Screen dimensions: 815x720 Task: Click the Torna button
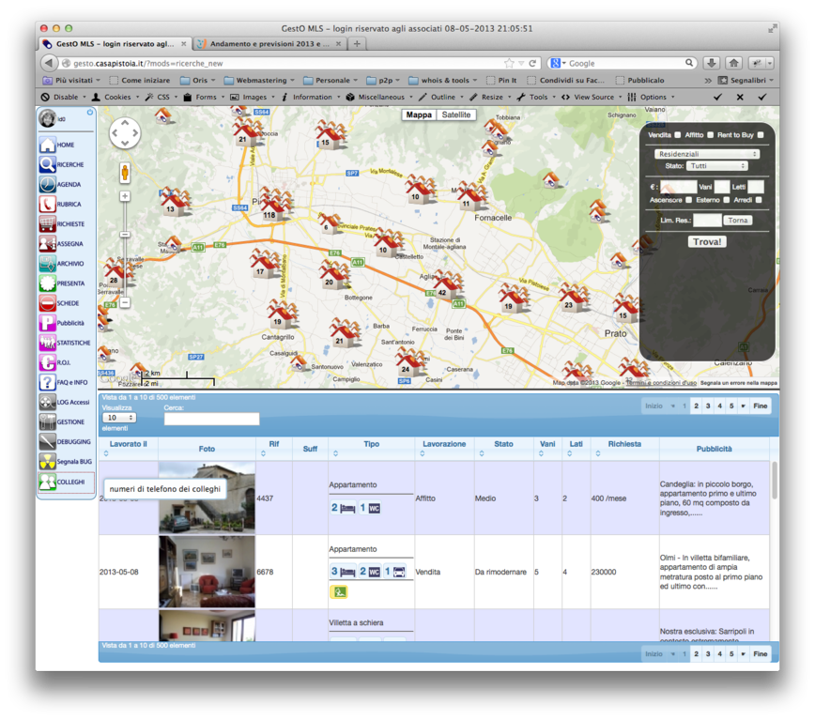(738, 221)
